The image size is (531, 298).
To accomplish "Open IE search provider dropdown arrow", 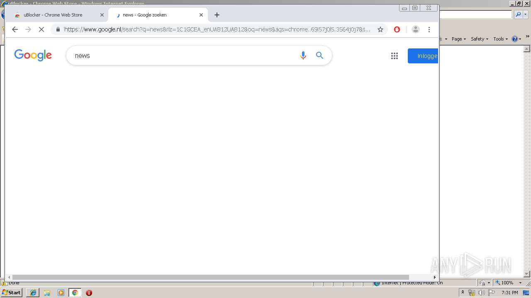I will pyautogui.click(x=525, y=14).
